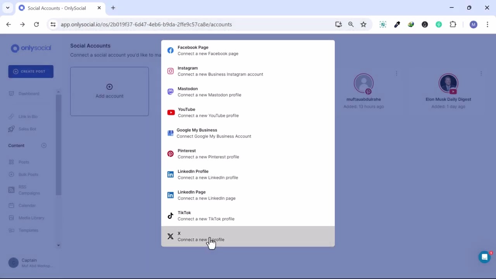Connect a new X profile
The image size is (496, 279).
coord(248,236)
